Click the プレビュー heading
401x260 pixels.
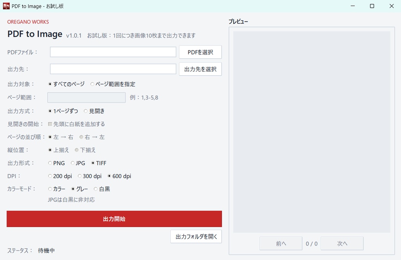point(238,22)
